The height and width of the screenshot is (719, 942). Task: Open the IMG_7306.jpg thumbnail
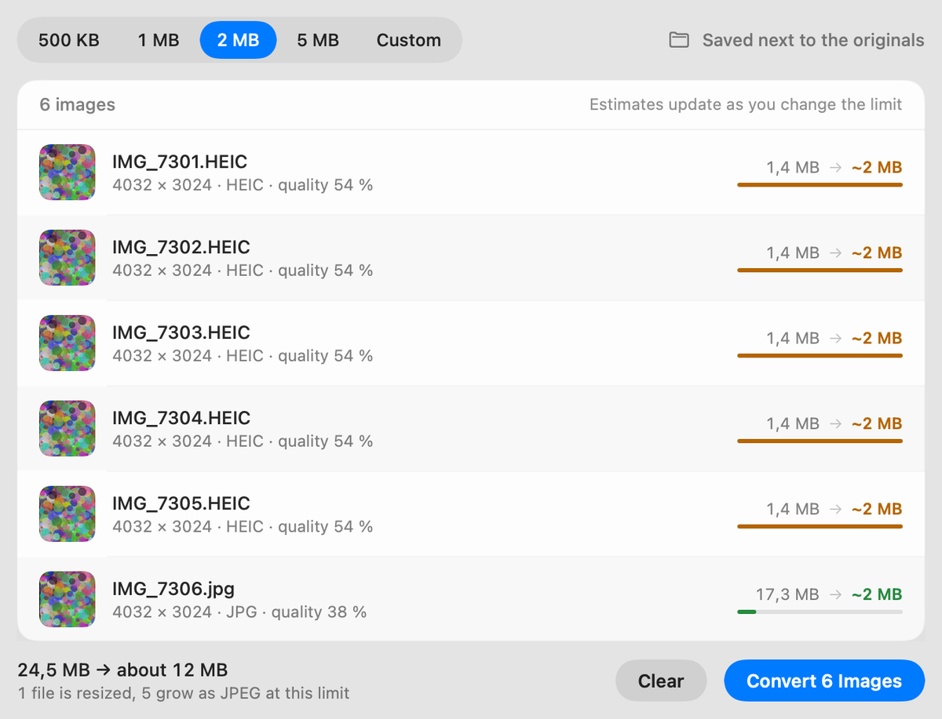(x=68, y=600)
